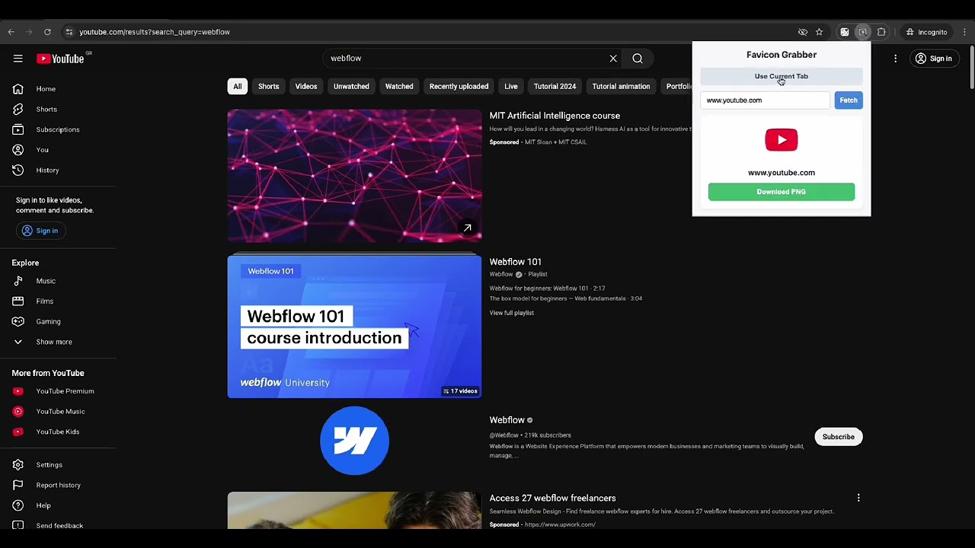975x548 pixels.
Task: Click View full playlist link
Action: pyautogui.click(x=512, y=313)
